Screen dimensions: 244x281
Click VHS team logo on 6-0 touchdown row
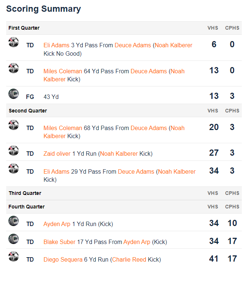[14, 42]
